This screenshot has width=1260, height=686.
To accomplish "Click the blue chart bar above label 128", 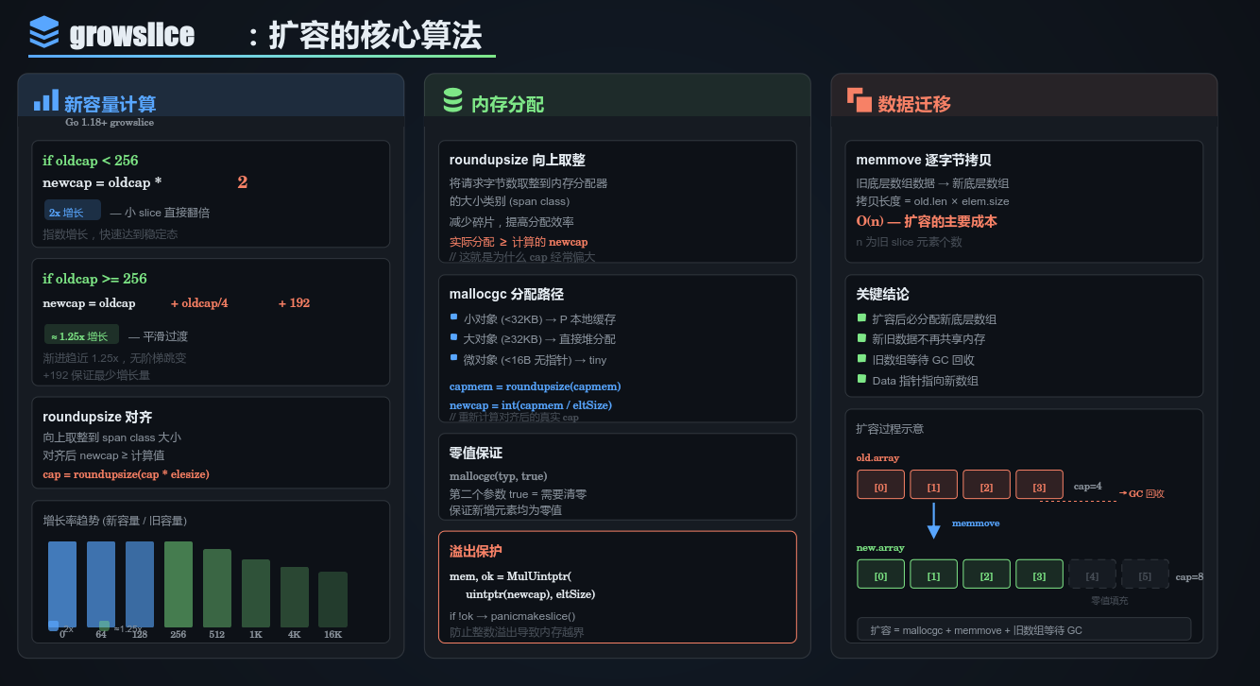I will click(x=140, y=584).
